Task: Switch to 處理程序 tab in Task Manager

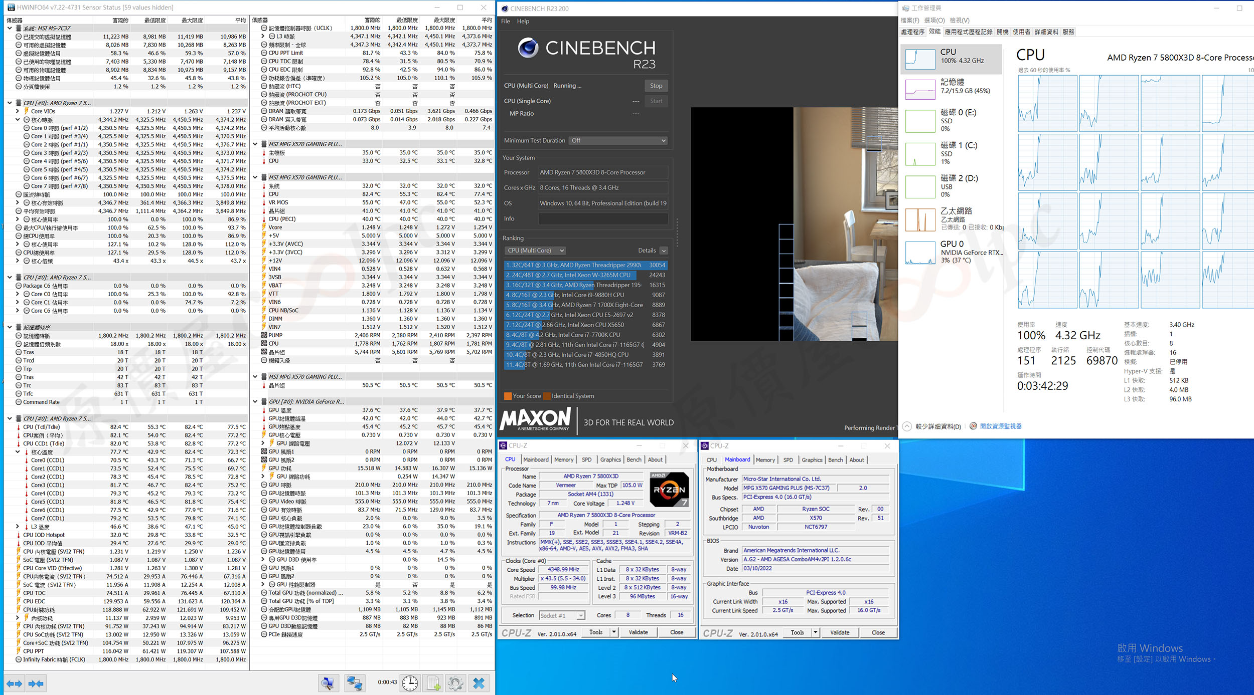Action: 912,32
